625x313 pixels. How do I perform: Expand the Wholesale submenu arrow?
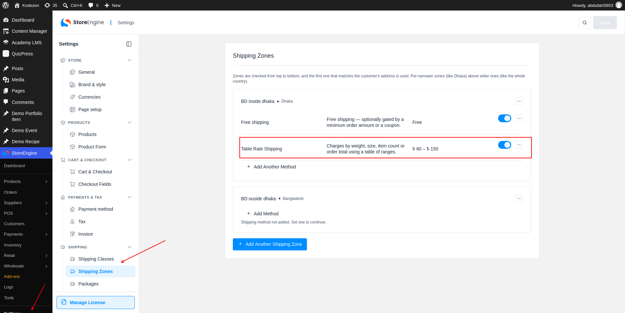click(x=46, y=266)
